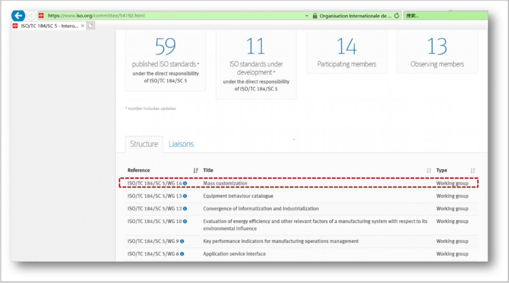Click the ISO favicon in address bar
The width and height of the screenshot is (509, 283).
42,16
